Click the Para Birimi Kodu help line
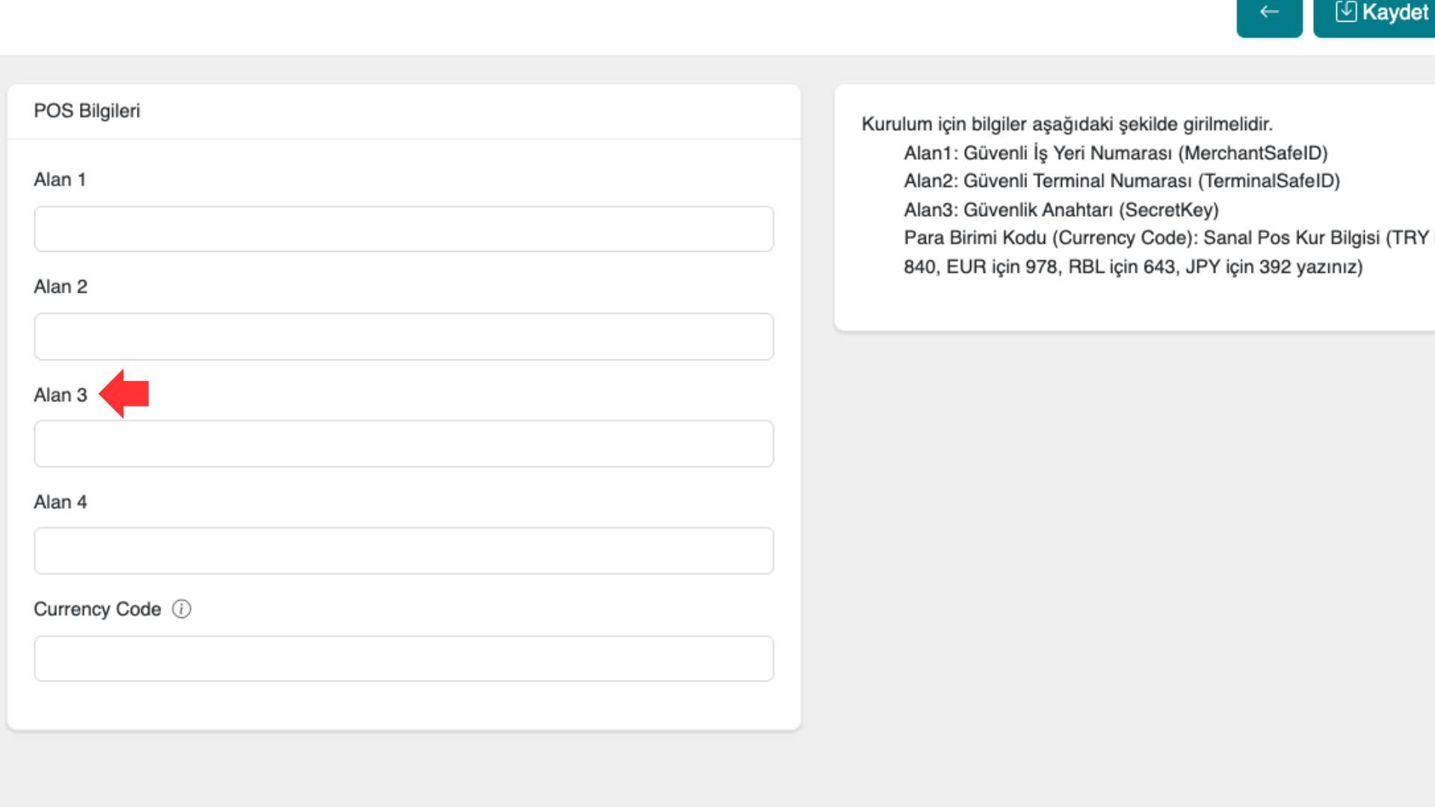 tap(1166, 238)
